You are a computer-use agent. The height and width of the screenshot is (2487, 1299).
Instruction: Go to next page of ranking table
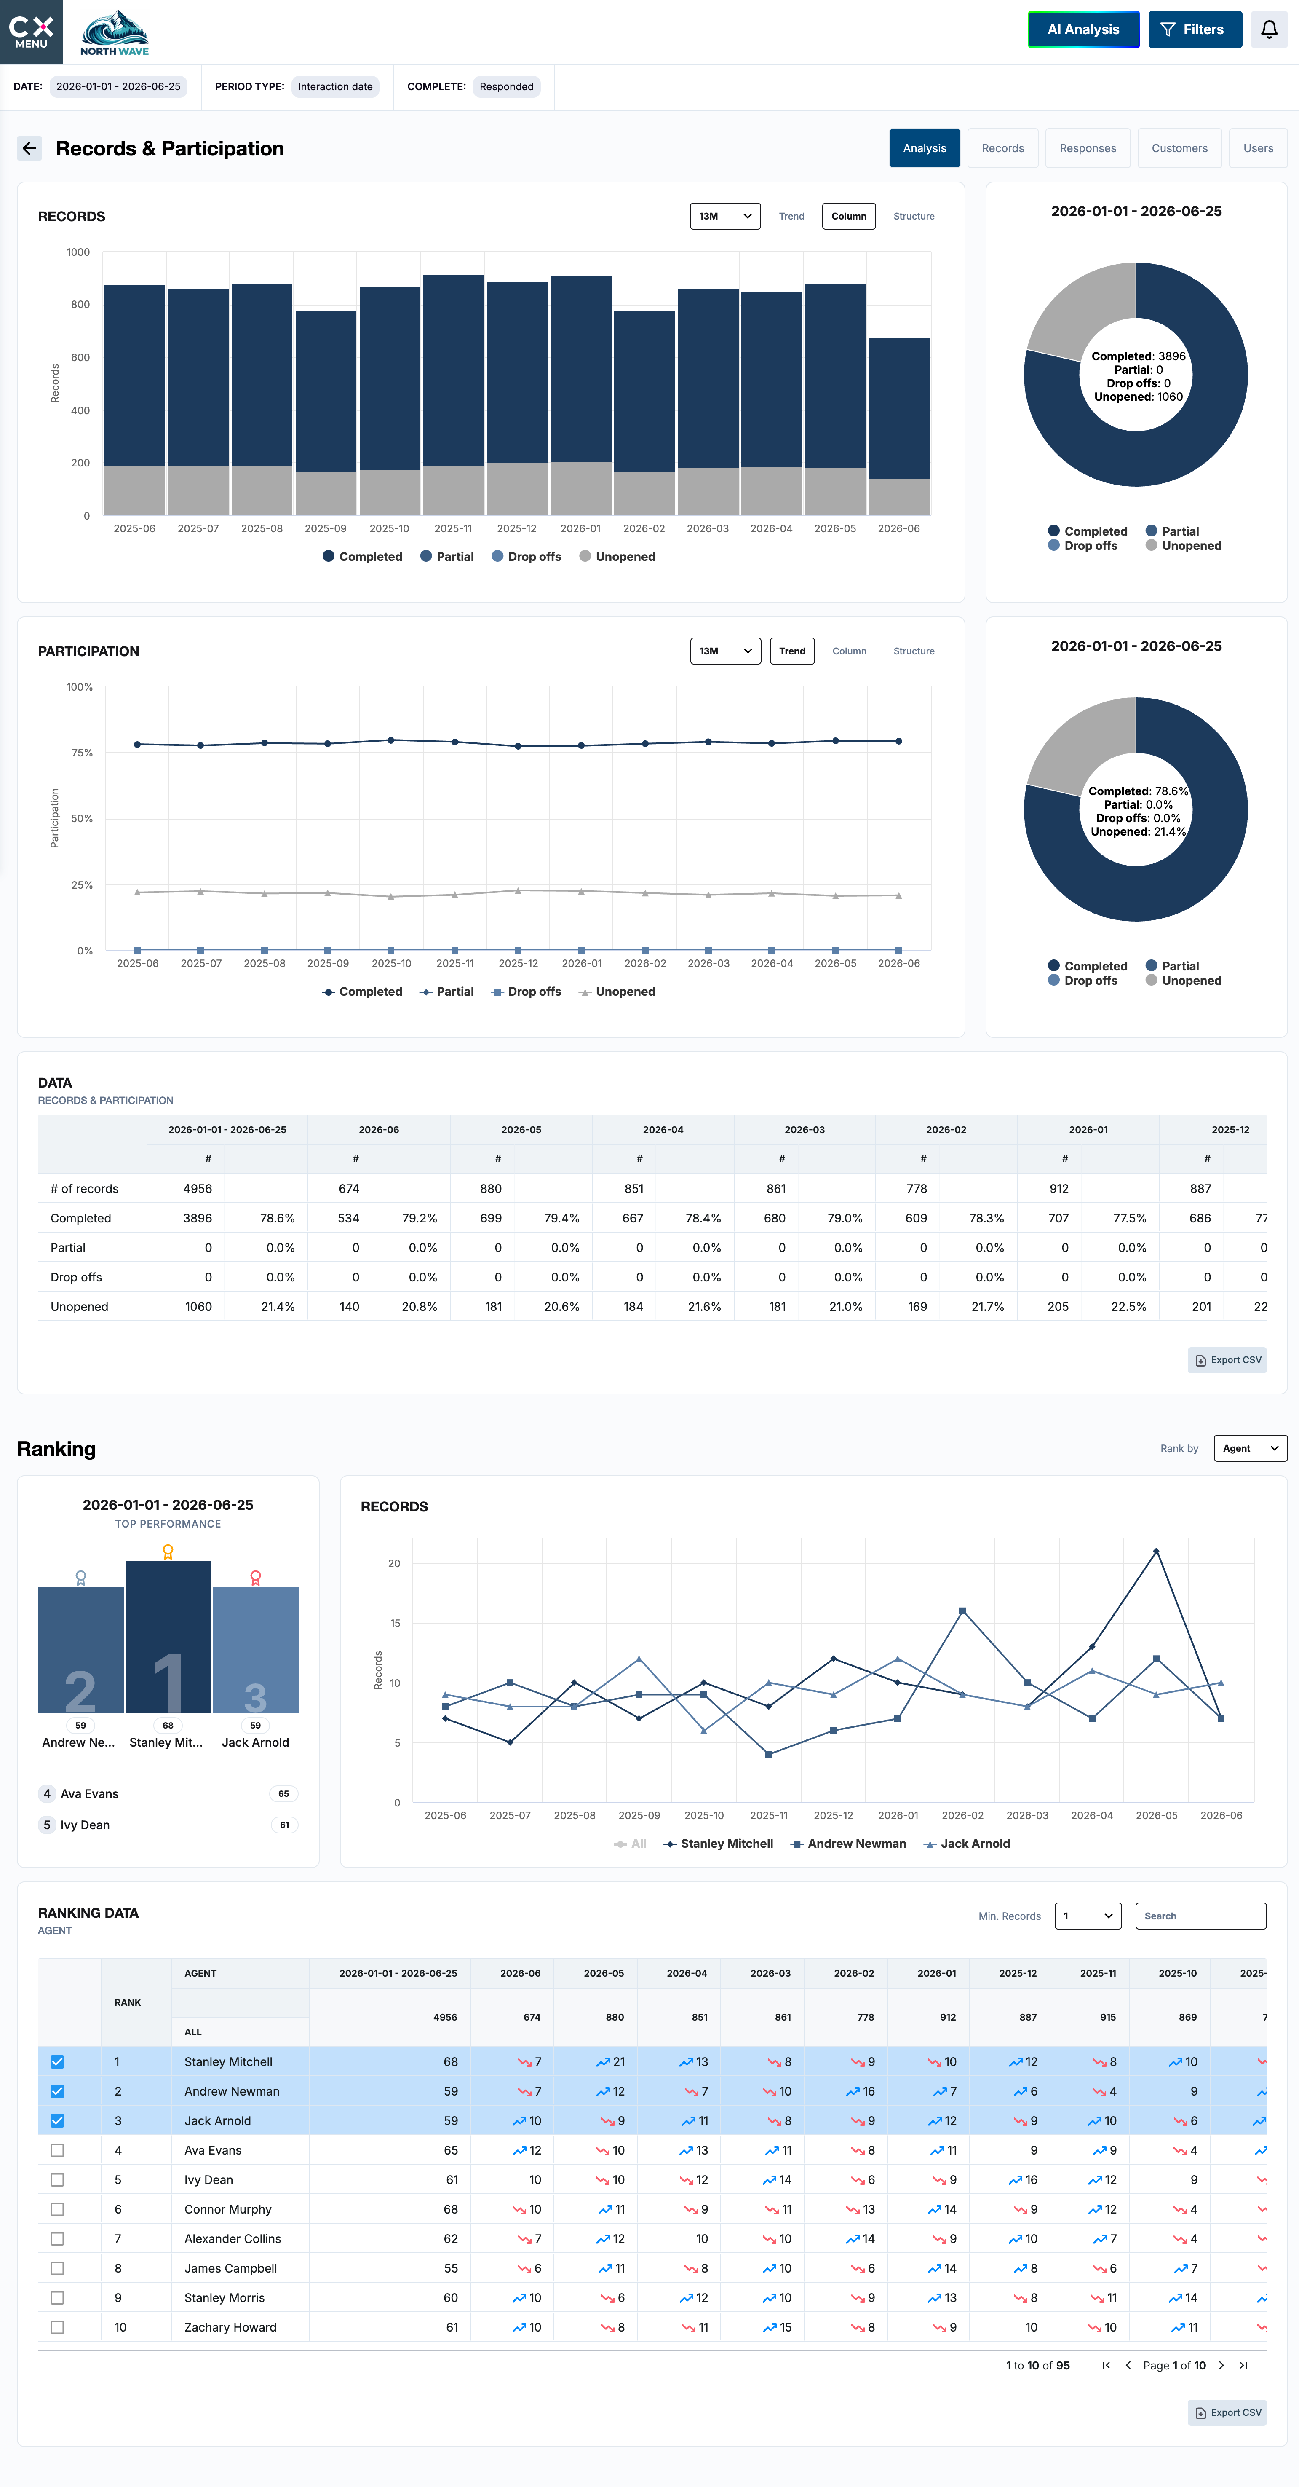(x=1221, y=2364)
